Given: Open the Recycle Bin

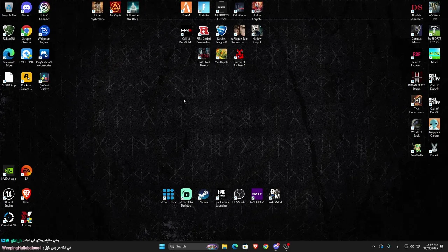Looking at the screenshot, I should [x=9, y=10].
